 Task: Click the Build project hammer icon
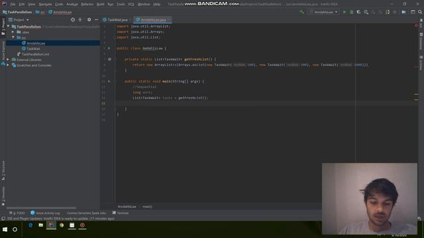click(x=302, y=12)
